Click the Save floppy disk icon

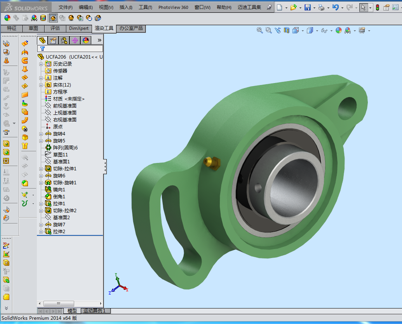[307, 7]
